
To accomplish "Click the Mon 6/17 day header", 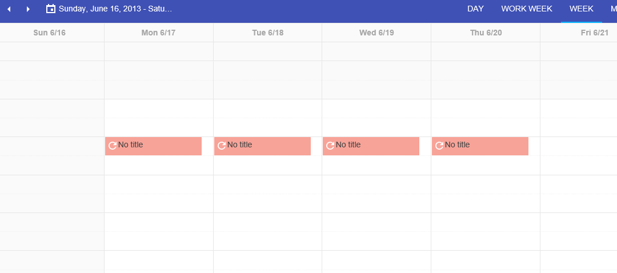I will (x=158, y=33).
